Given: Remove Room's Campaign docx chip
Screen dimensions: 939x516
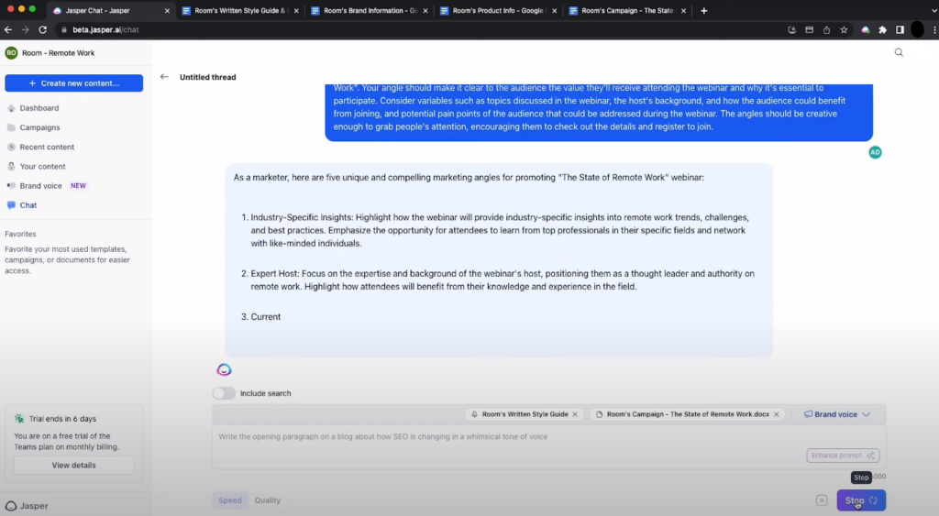Looking at the screenshot, I should tap(776, 414).
